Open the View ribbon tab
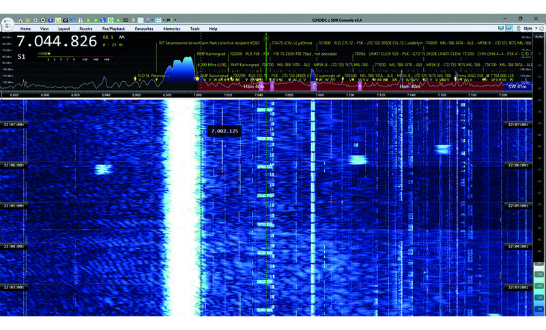This screenshot has width=546, height=330. pos(44,29)
